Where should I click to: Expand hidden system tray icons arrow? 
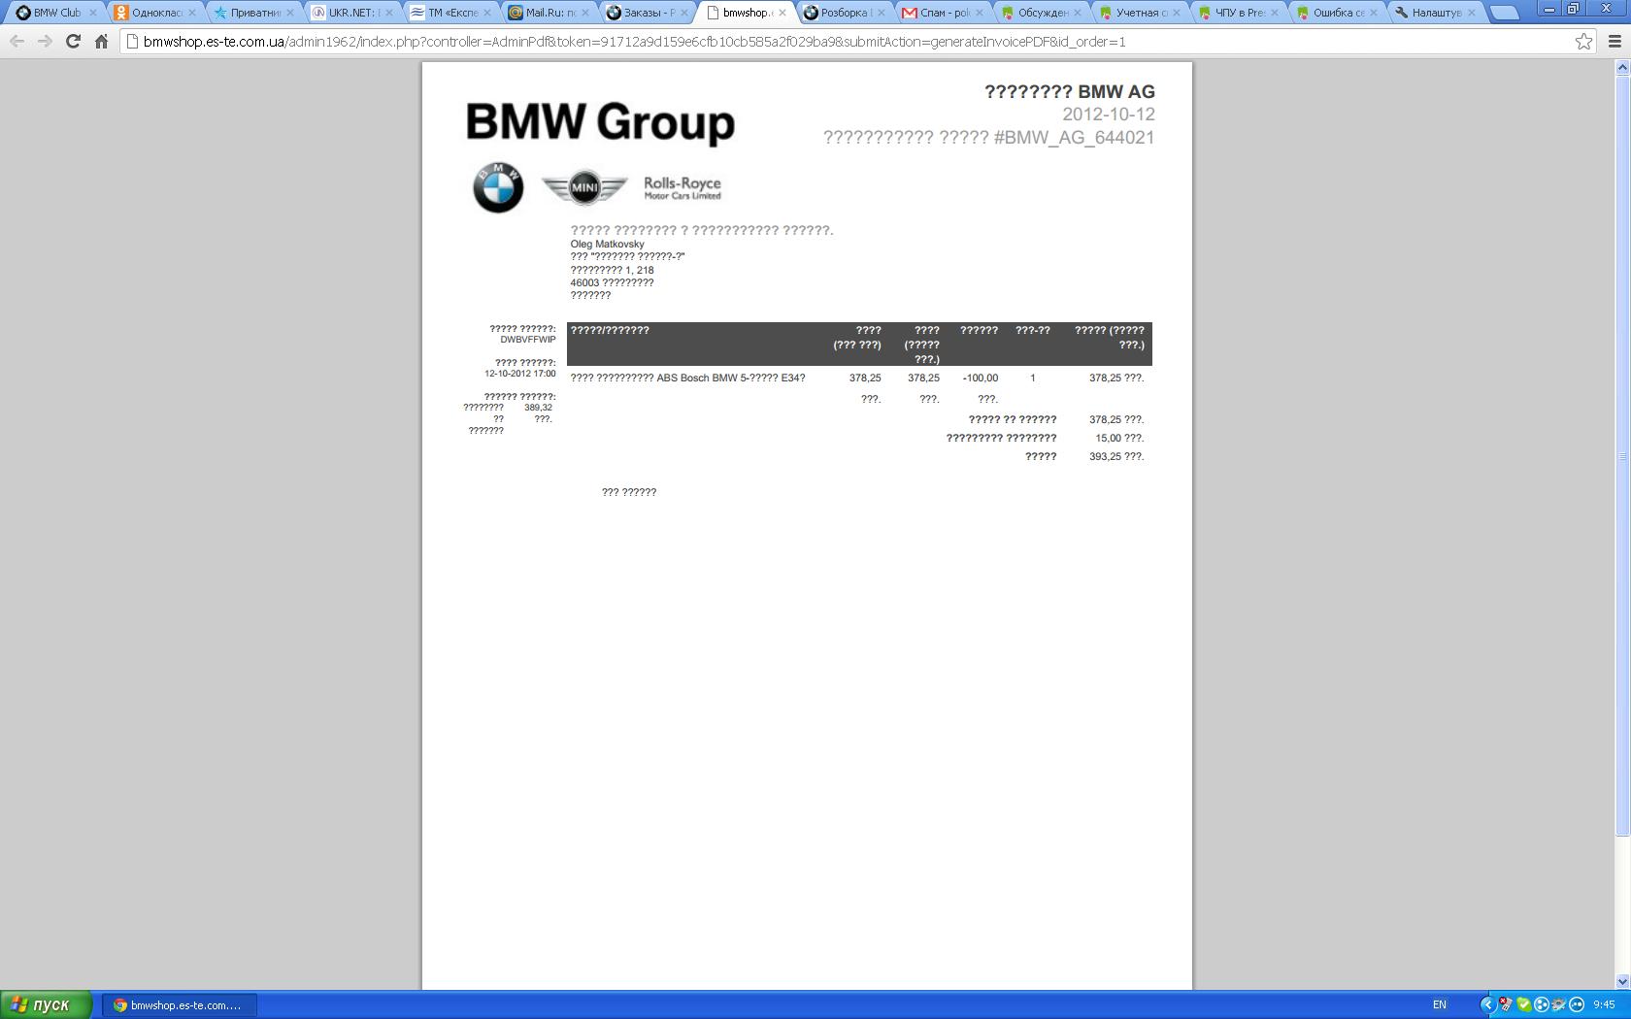[1487, 1005]
